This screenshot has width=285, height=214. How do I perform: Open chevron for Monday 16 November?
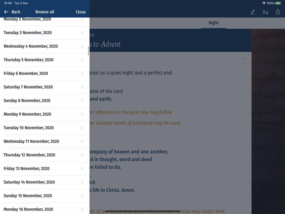coord(82,209)
